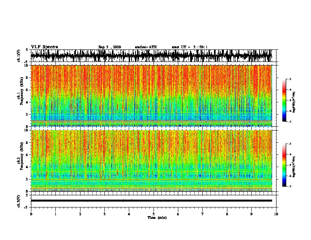The height and width of the screenshot is (240, 311).
Task: Click the log(PSD) label beside lower colorbar
Action: click(x=294, y=167)
